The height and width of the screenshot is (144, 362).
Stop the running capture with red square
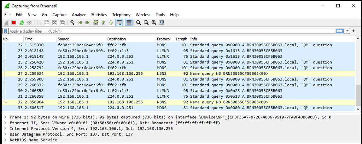tap(14, 22)
